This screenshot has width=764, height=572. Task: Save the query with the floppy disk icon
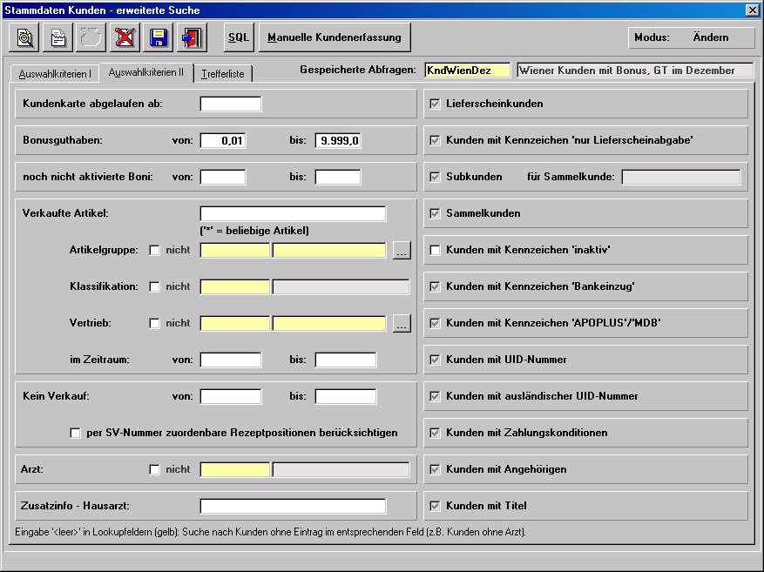158,37
